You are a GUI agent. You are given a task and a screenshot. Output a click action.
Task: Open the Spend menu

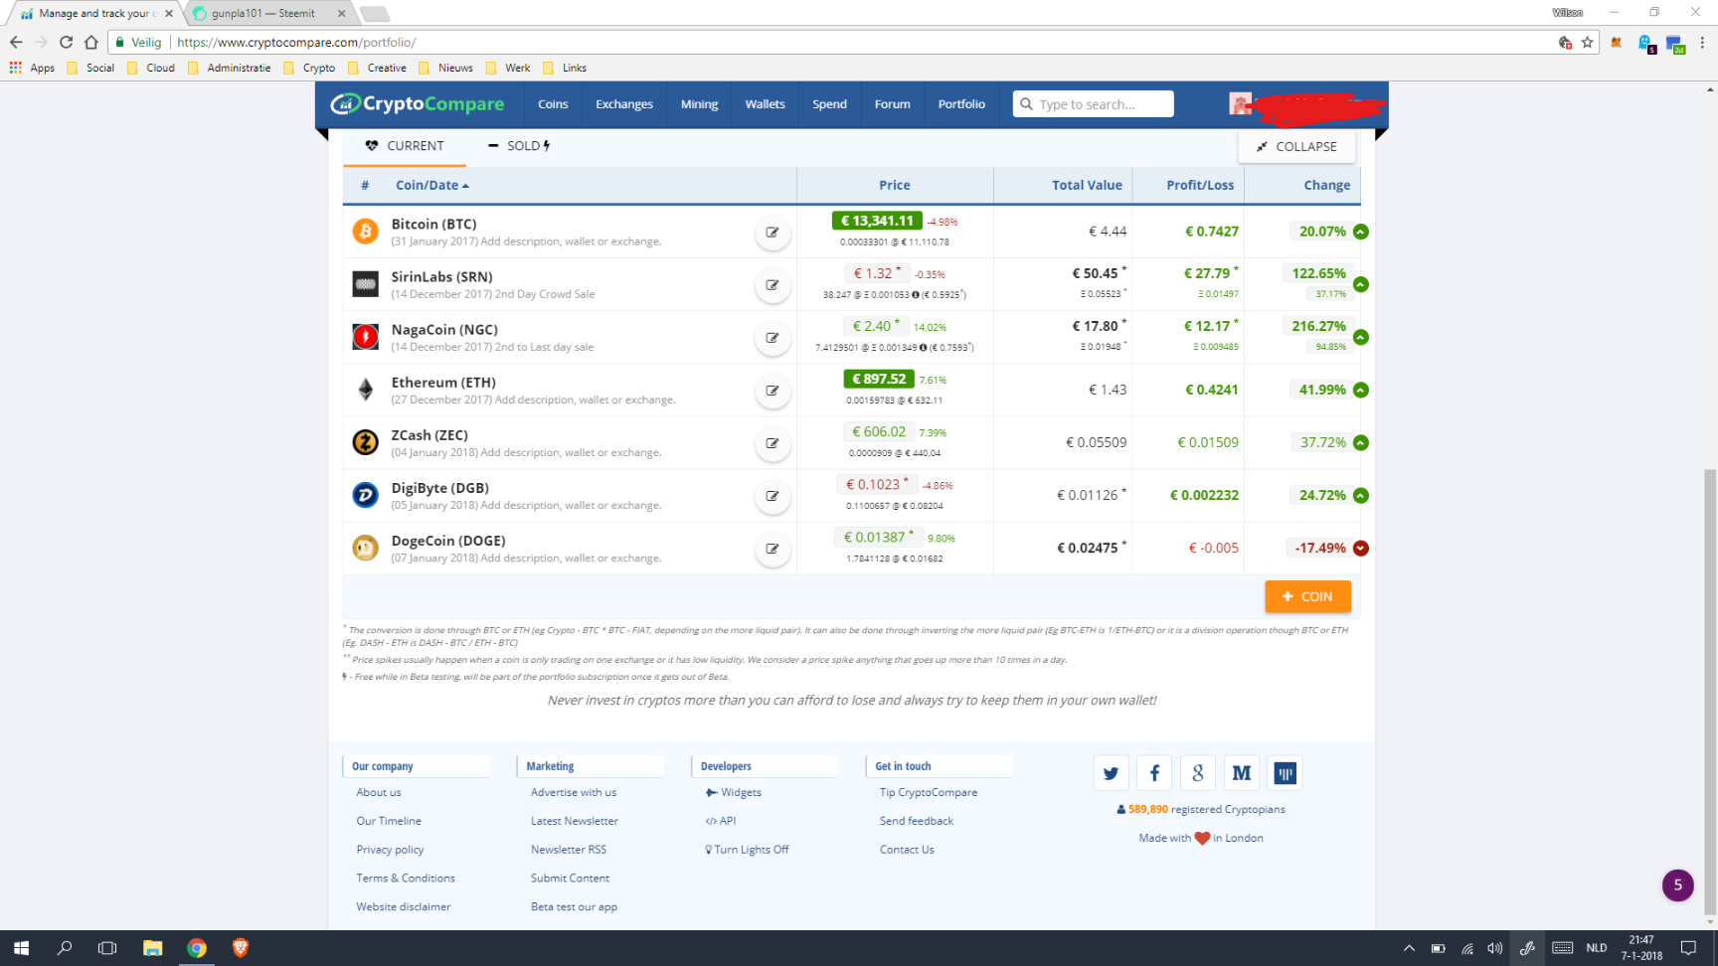pyautogui.click(x=829, y=103)
